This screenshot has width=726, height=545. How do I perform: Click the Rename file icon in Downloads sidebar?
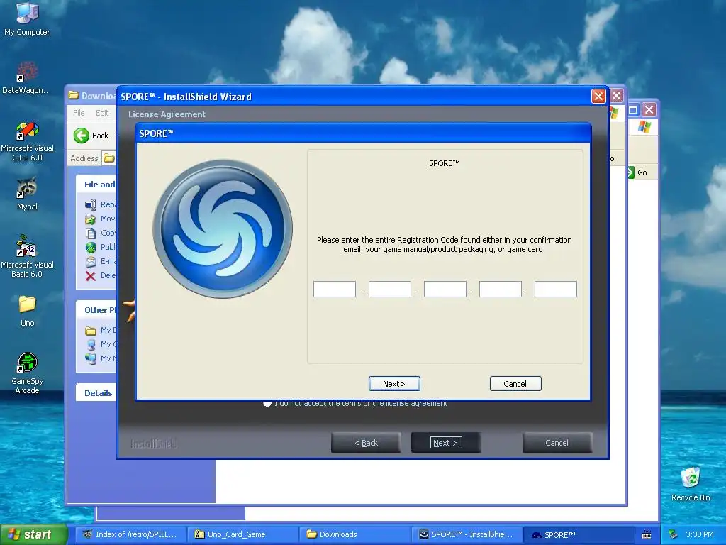click(x=90, y=204)
